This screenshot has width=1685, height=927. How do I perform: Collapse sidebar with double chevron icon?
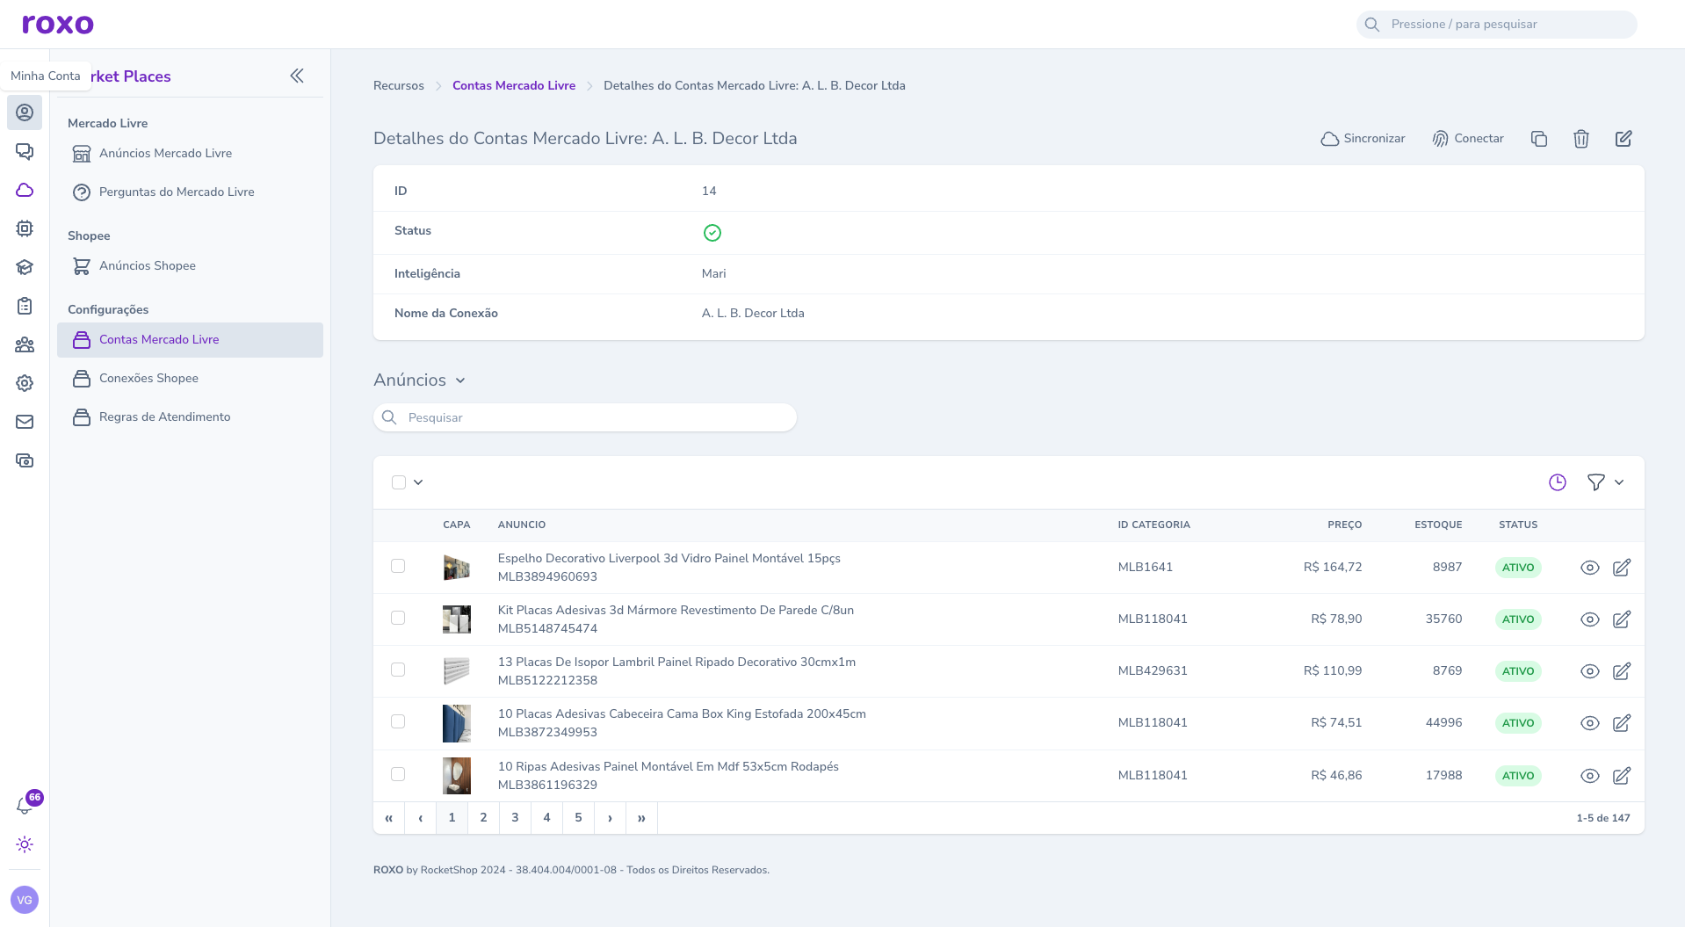coord(297,76)
